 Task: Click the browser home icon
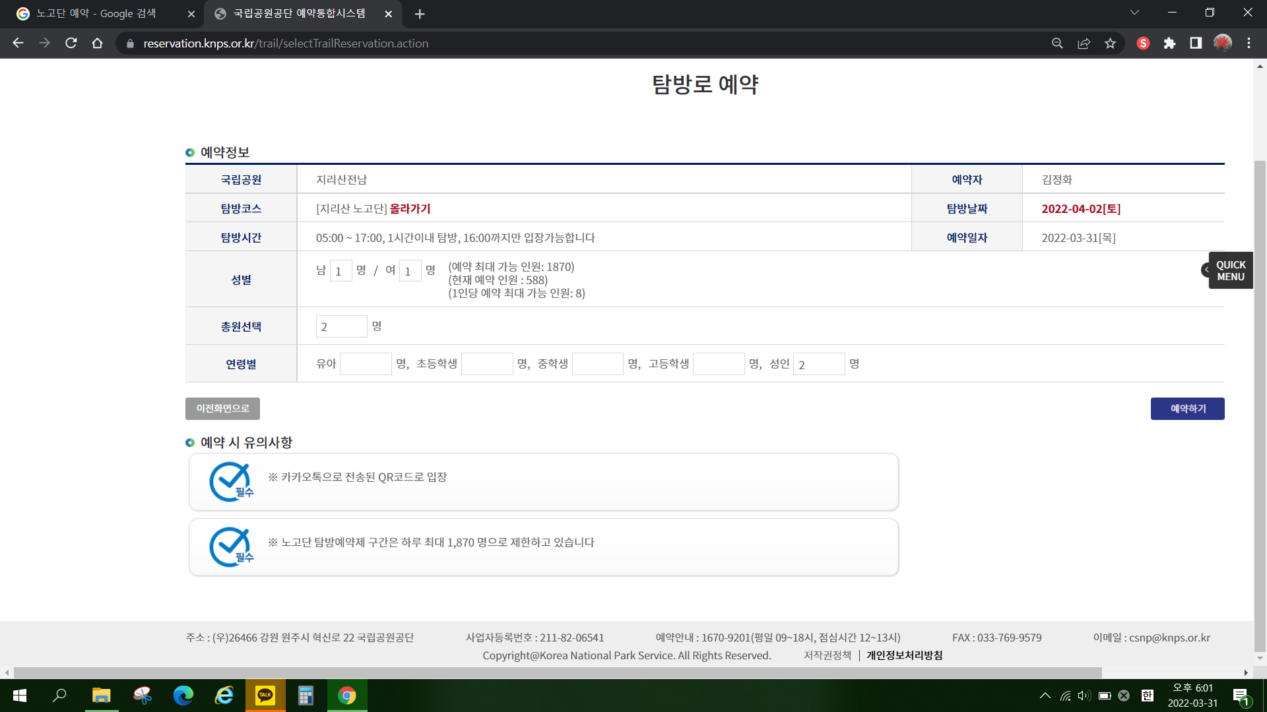click(x=98, y=44)
